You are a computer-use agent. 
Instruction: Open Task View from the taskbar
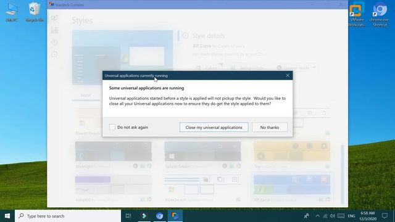pyautogui.click(x=128, y=216)
